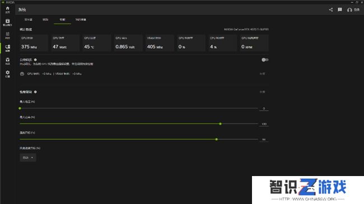Click the CPU utilization card 4 %

click(x=222, y=43)
